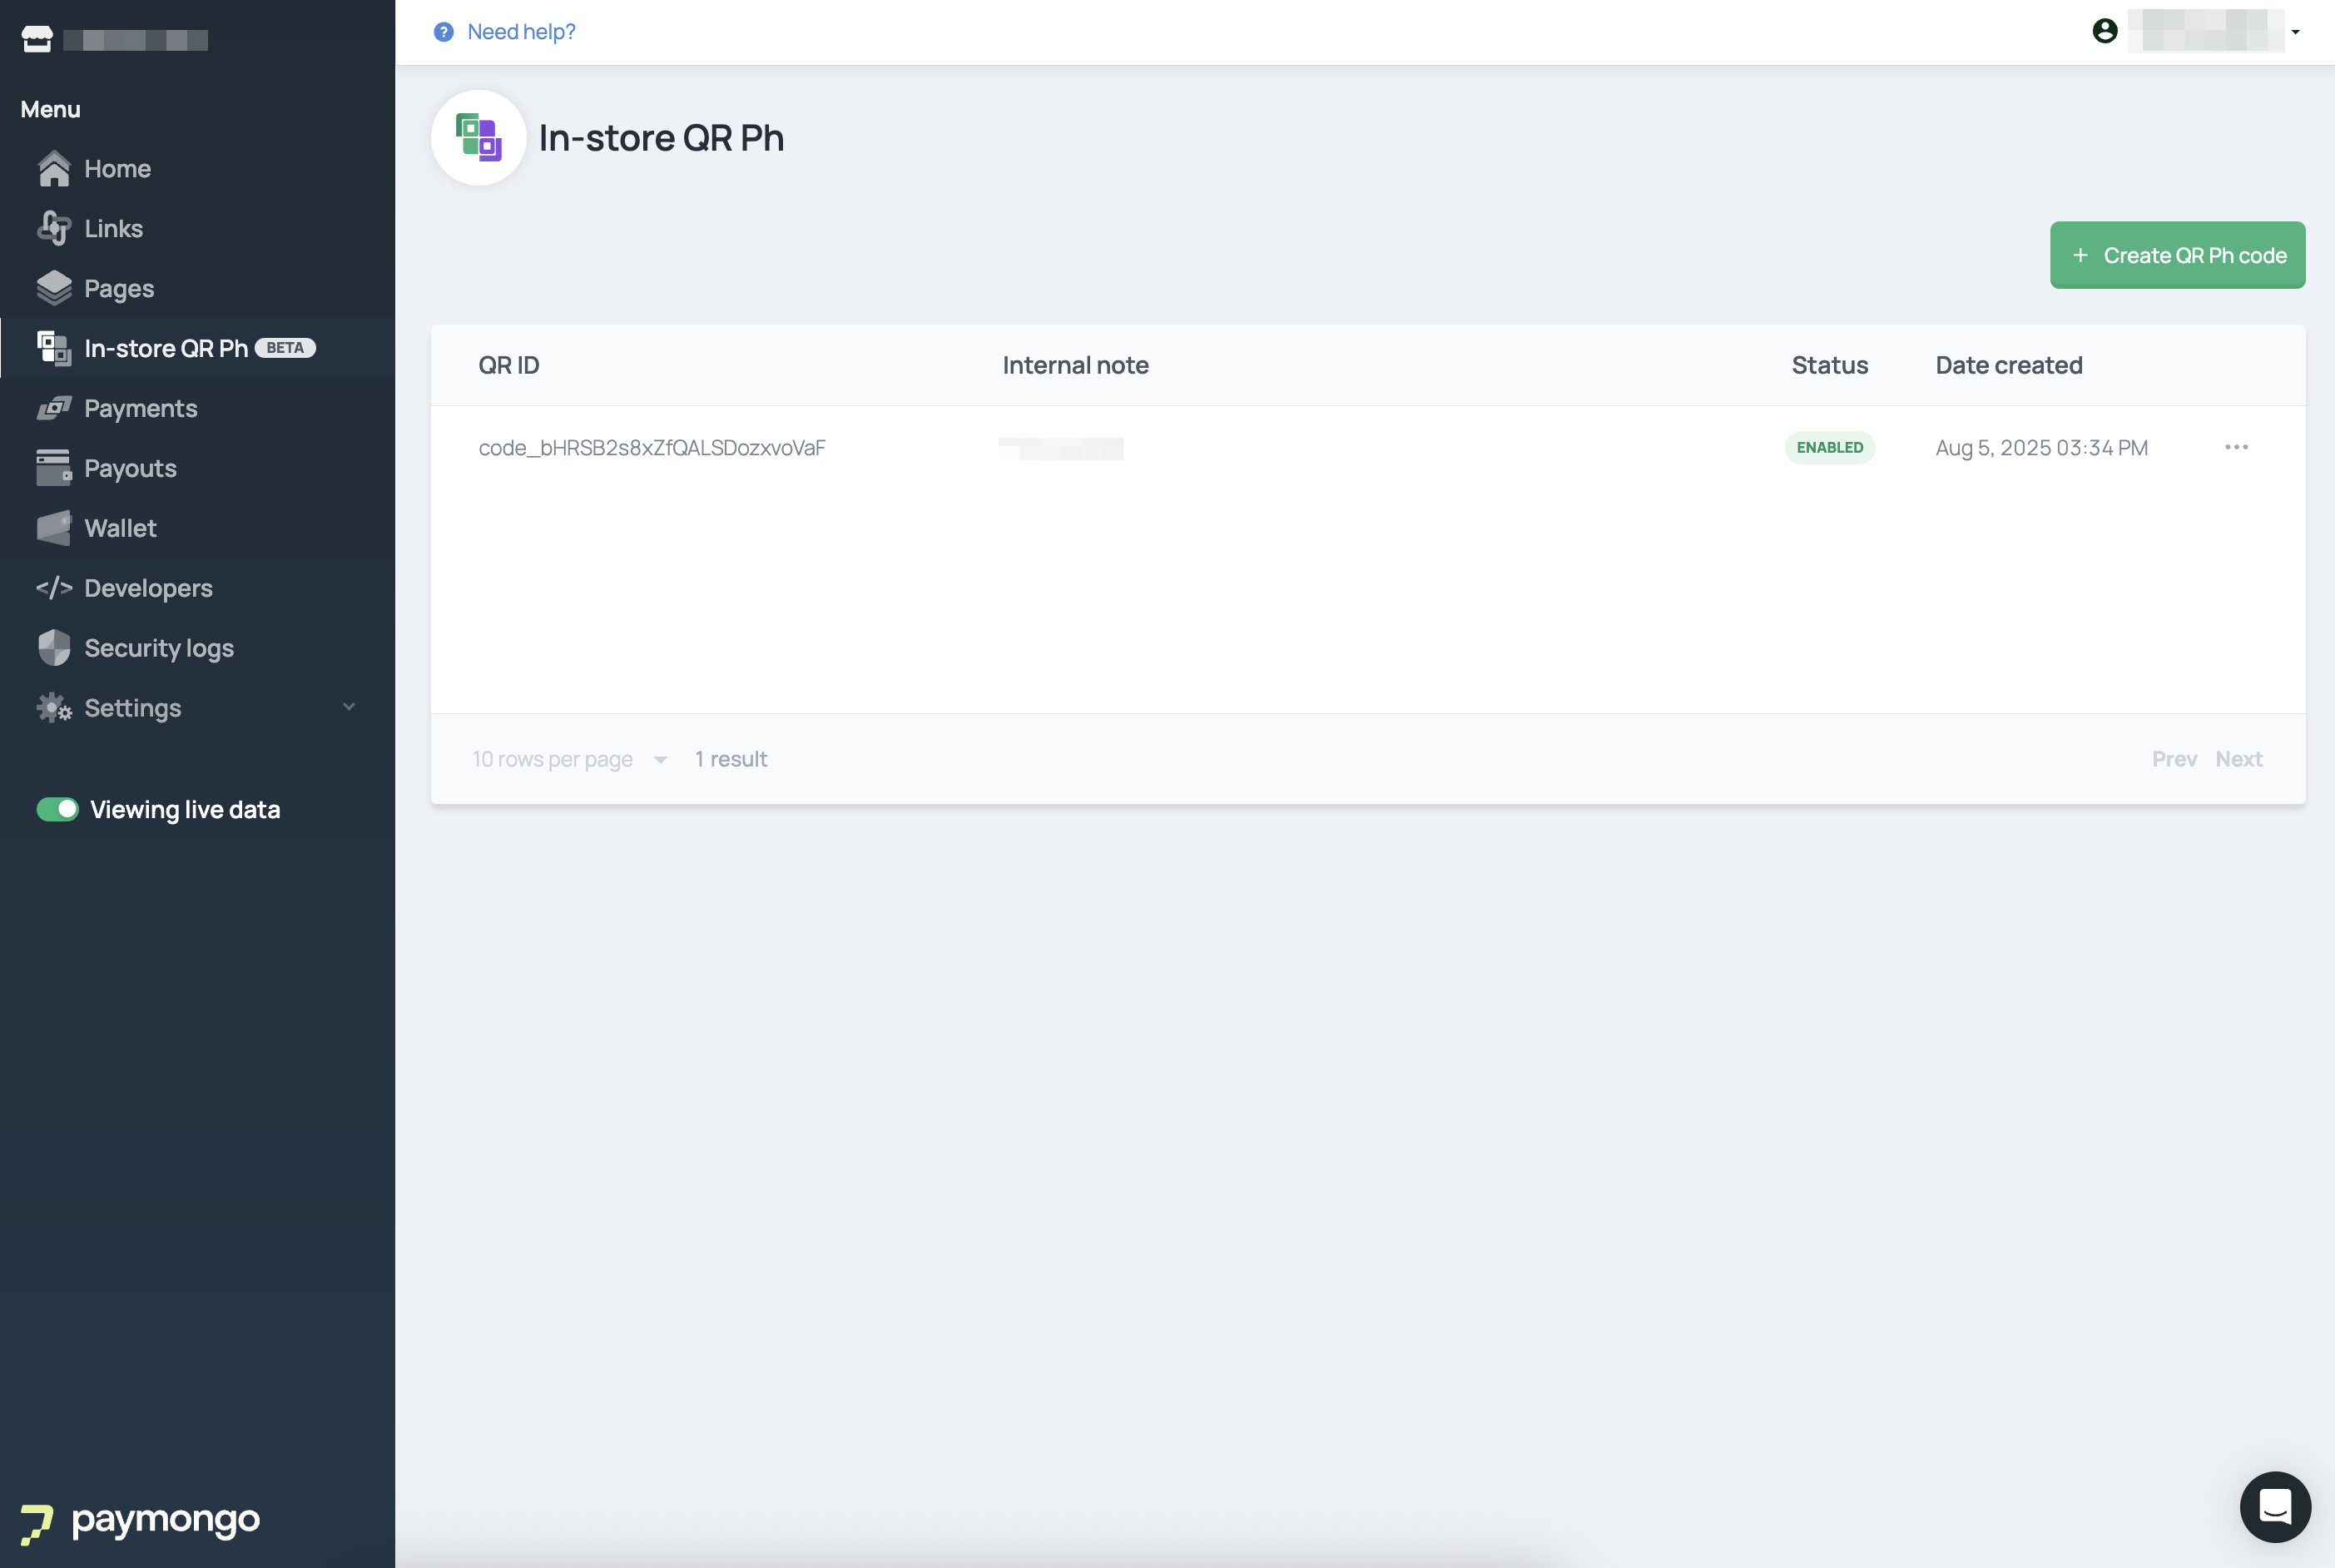Image resolution: width=2335 pixels, height=1568 pixels.
Task: Go to Home menu item
Action: pos(198,169)
